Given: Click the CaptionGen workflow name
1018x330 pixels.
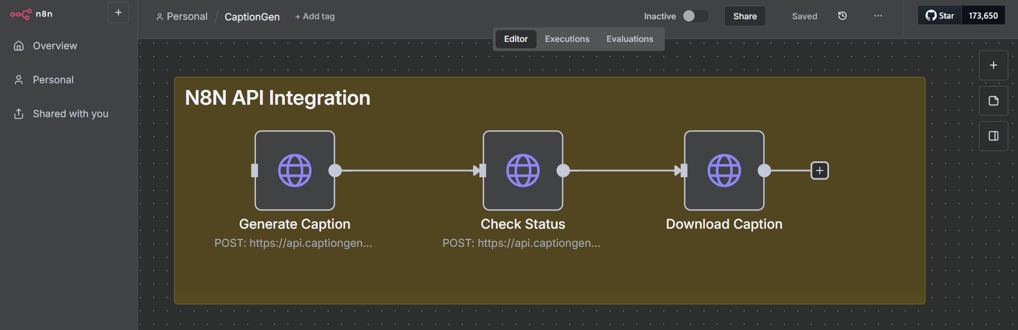Looking at the screenshot, I should coord(252,17).
